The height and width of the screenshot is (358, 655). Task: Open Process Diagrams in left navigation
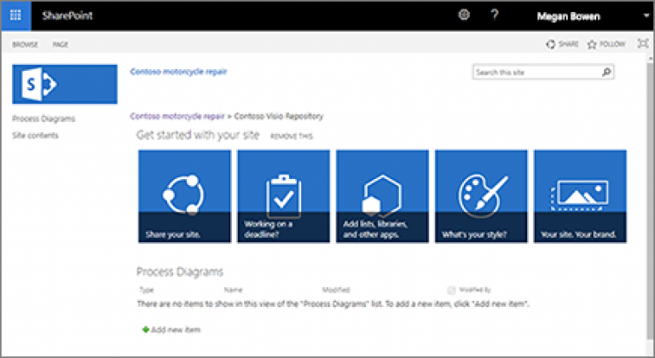pyautogui.click(x=43, y=118)
